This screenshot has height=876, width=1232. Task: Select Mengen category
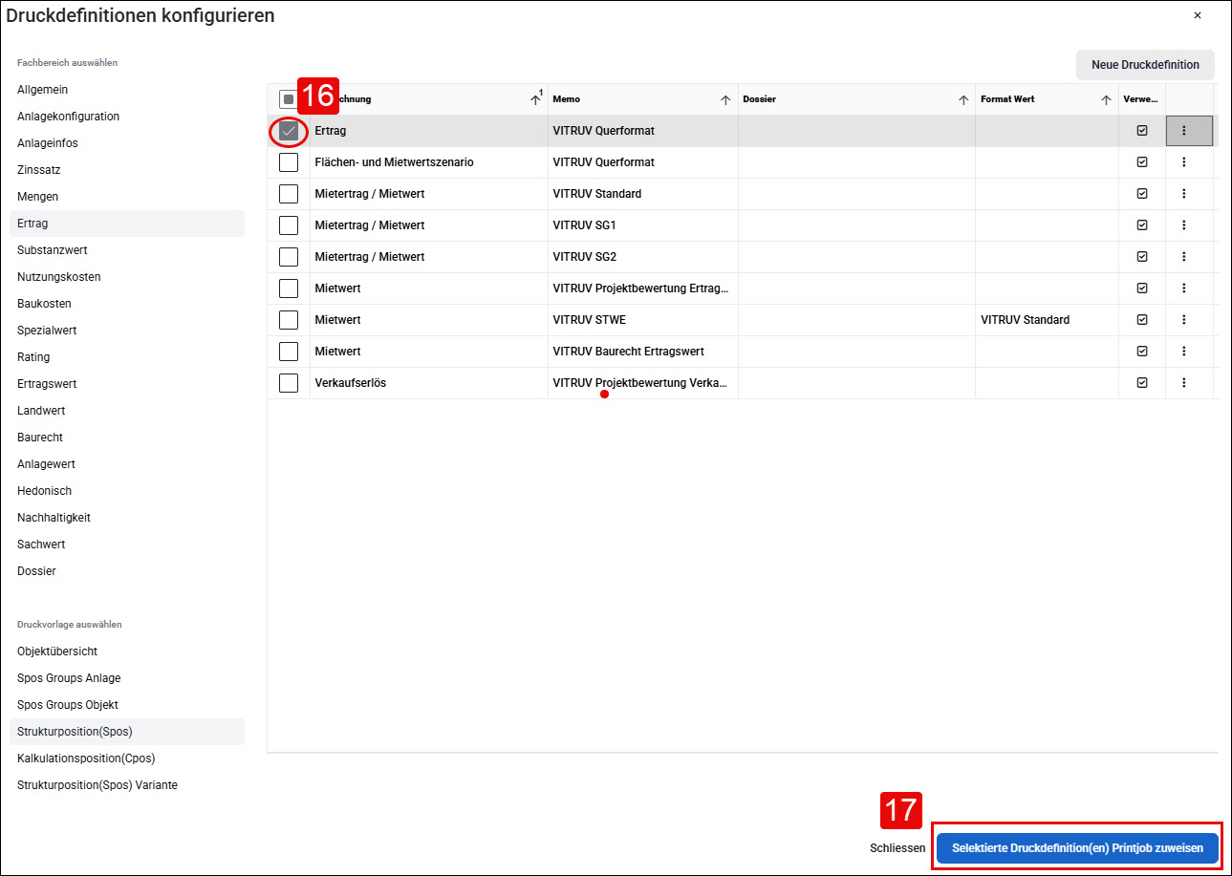point(126,197)
